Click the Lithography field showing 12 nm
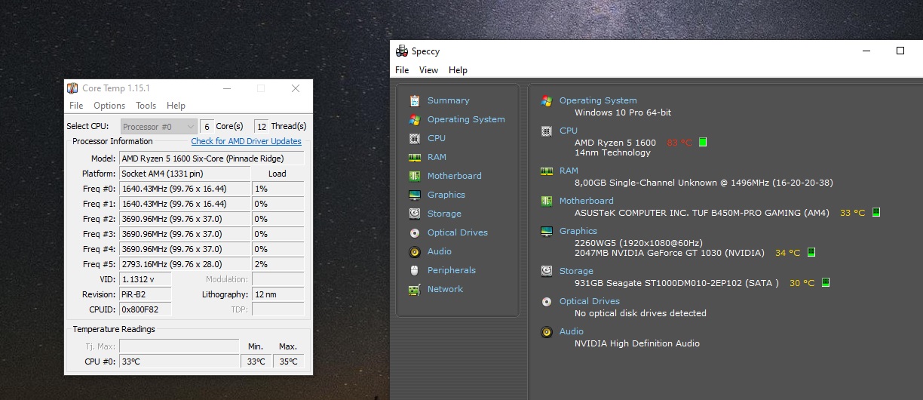This screenshot has width=923, height=400. (x=278, y=294)
